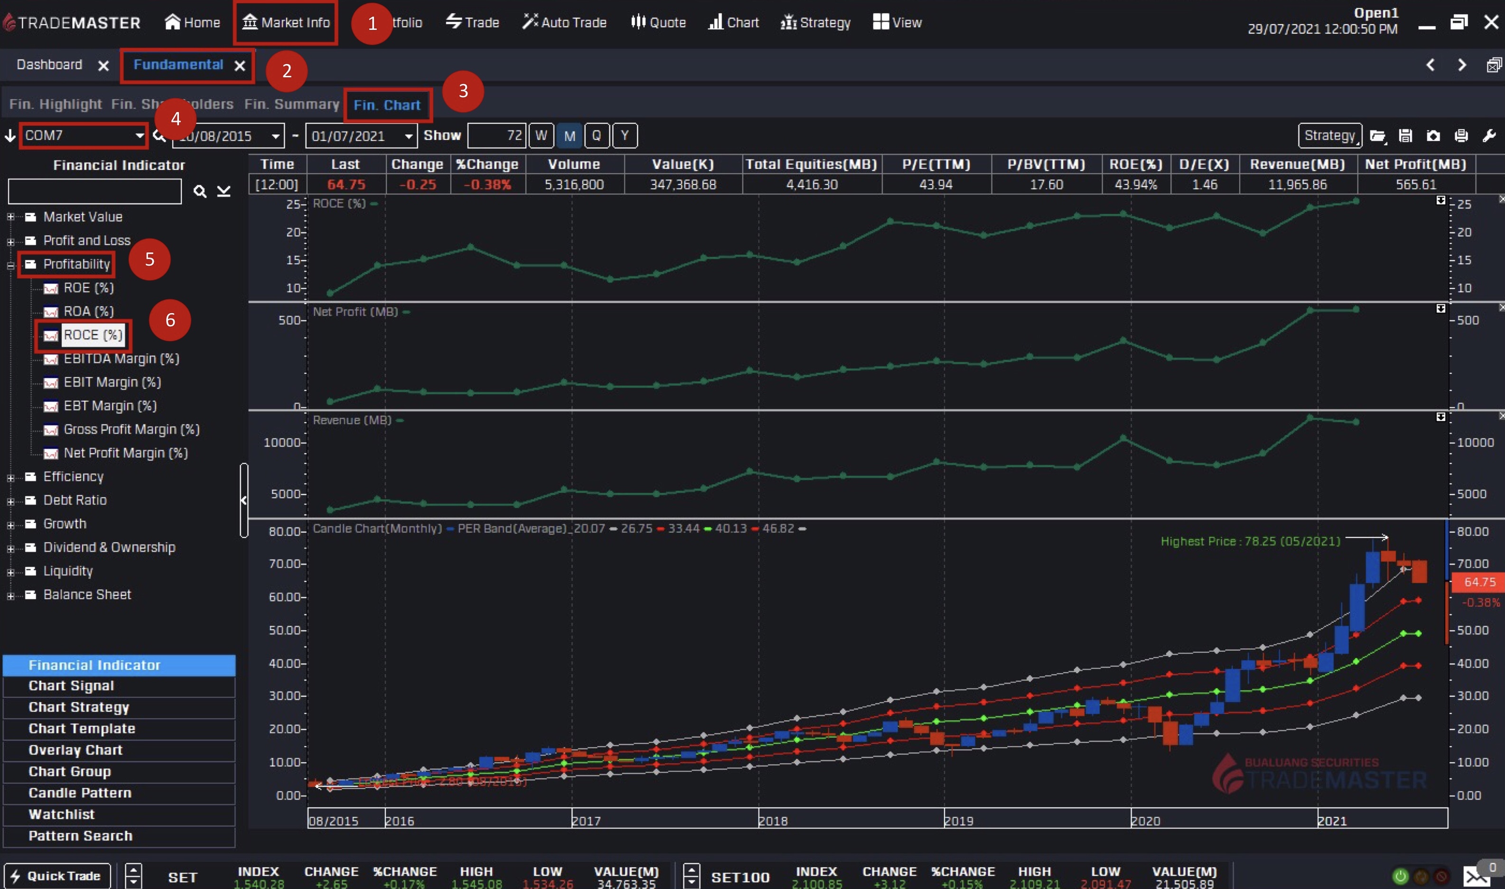
Task: Open the Market Info menu
Action: point(286,22)
